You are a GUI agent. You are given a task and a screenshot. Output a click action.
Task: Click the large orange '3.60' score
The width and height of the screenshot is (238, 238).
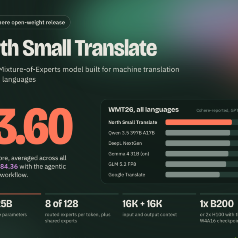[x=36, y=126]
